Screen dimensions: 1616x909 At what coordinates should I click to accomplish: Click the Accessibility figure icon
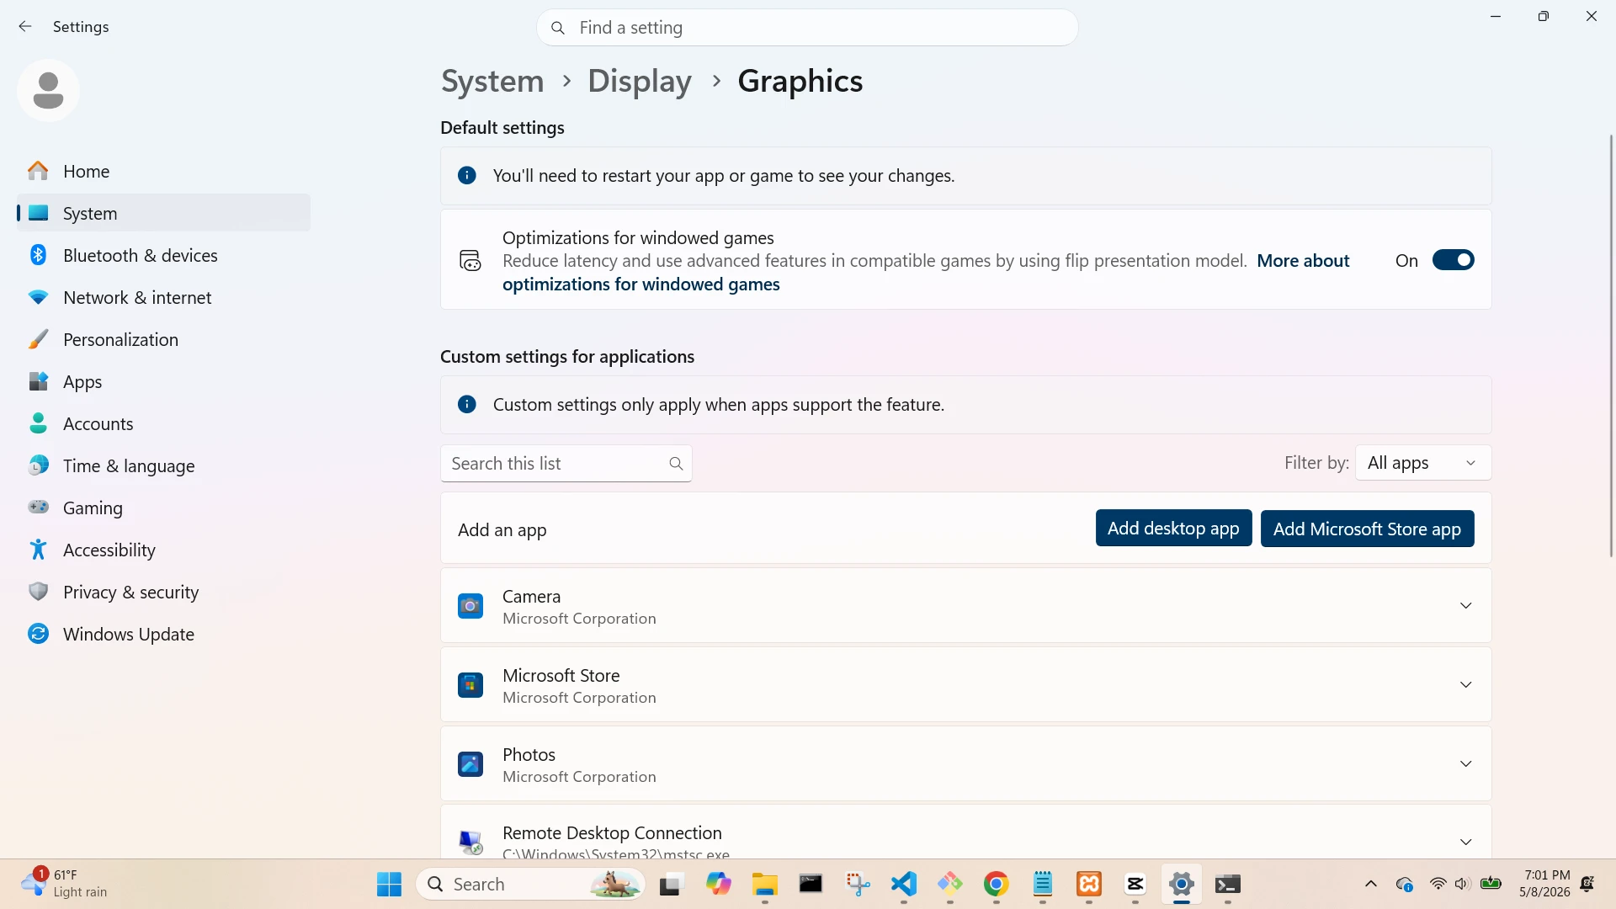(x=38, y=550)
